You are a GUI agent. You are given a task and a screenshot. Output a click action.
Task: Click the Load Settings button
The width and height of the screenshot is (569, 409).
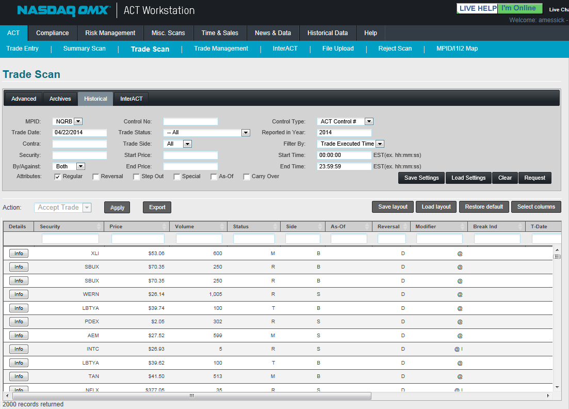[x=468, y=178]
